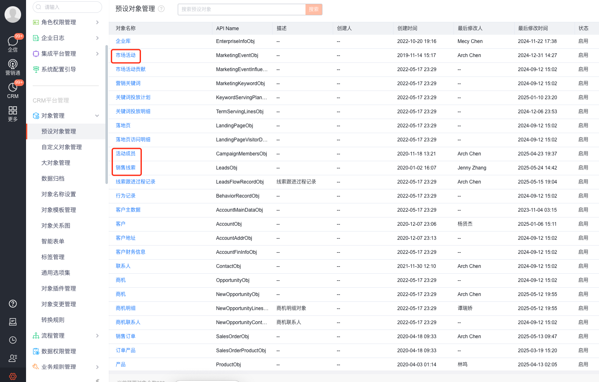Open the clock history sidebar icon
Screen dimensions: 599x382
point(13,340)
